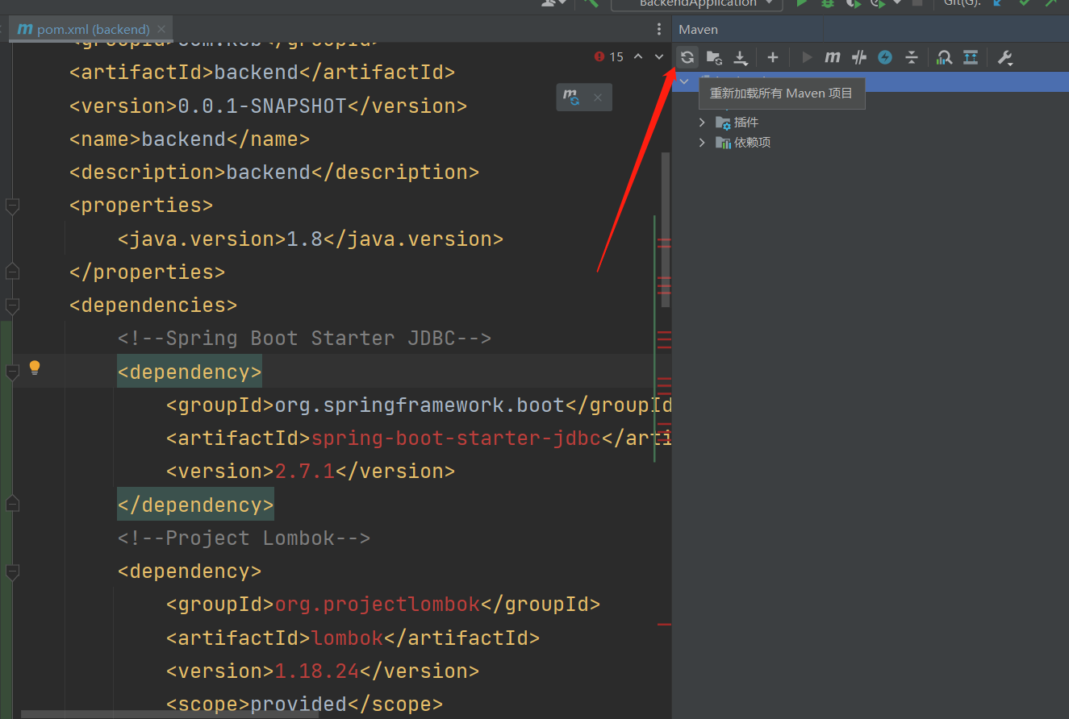Select the Maven tool window title

click(x=699, y=30)
